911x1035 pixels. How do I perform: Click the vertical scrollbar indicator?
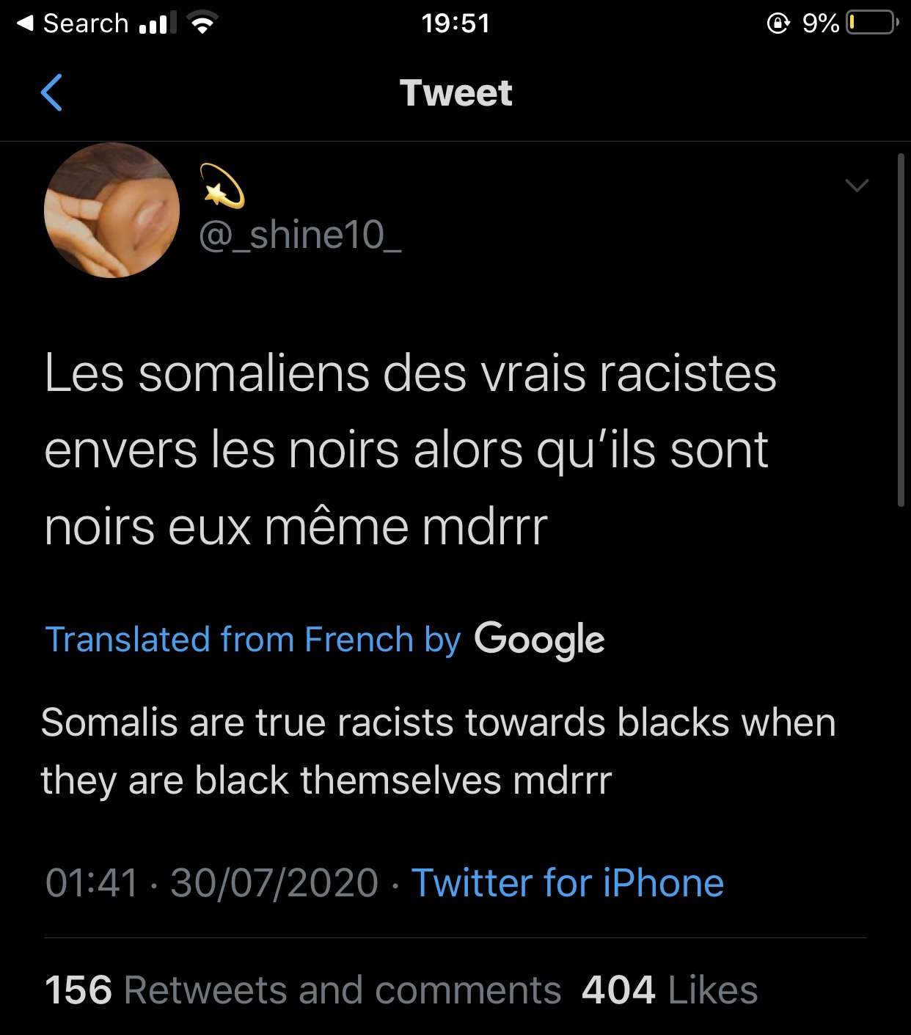click(x=901, y=330)
